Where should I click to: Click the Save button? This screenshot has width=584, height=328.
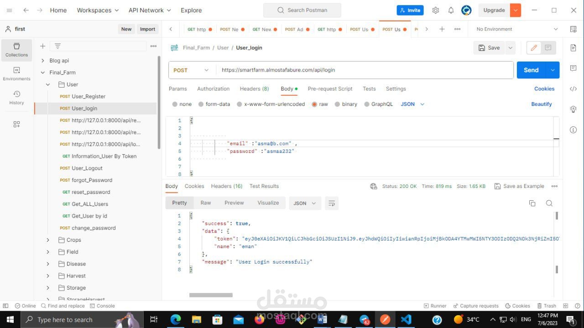pyautogui.click(x=489, y=47)
